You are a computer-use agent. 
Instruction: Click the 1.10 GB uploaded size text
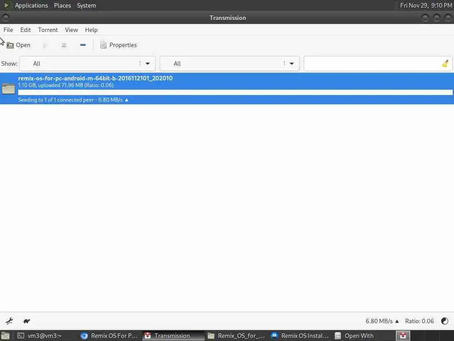(x=66, y=85)
